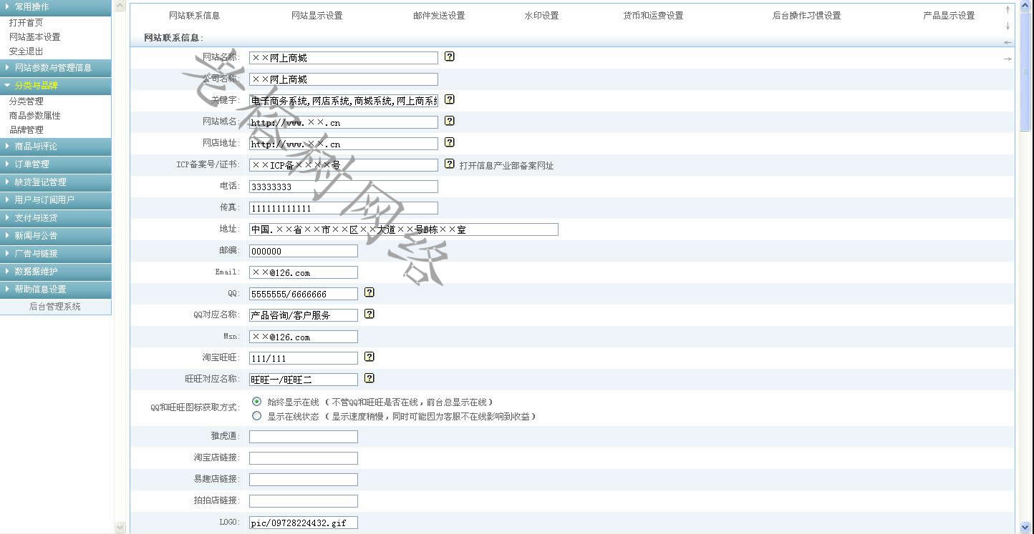Click the 打开信息产业部备案网址 link

click(x=506, y=166)
